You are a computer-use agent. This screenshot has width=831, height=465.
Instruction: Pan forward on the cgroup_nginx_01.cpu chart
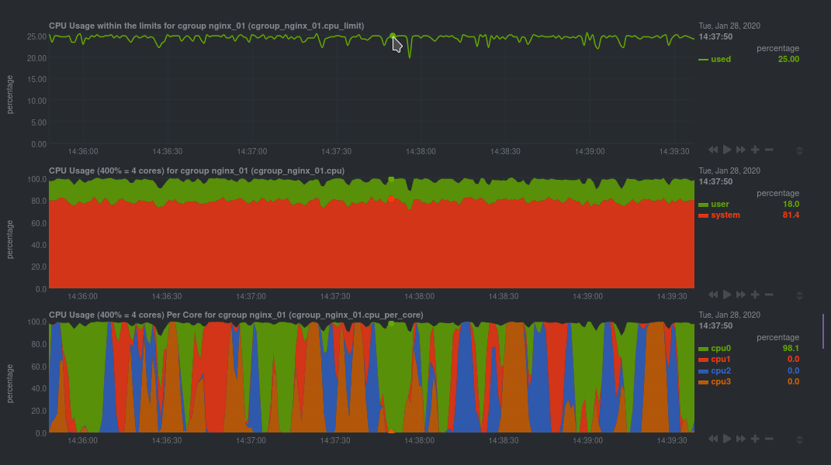pyautogui.click(x=740, y=294)
